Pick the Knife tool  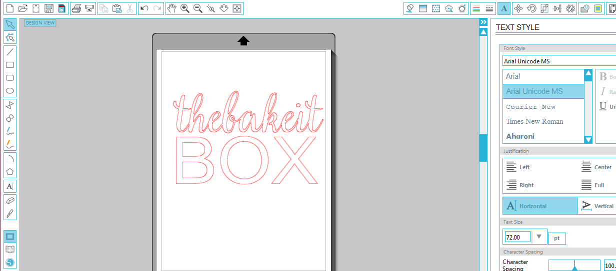point(9,214)
